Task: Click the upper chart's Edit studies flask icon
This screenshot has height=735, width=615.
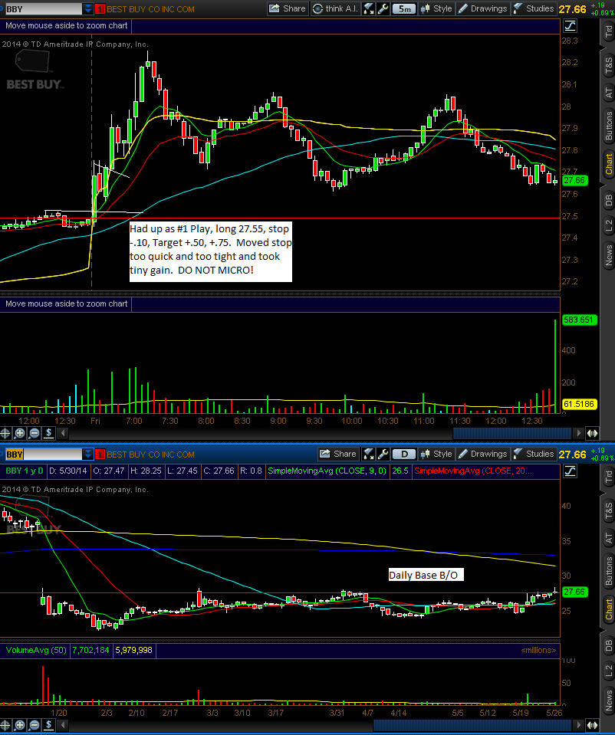Action: (369, 8)
